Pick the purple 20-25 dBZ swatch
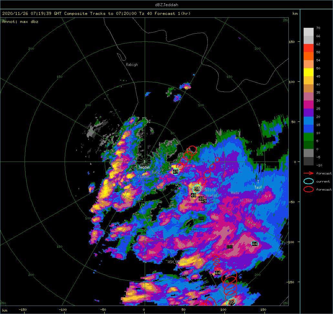 pos(308,113)
